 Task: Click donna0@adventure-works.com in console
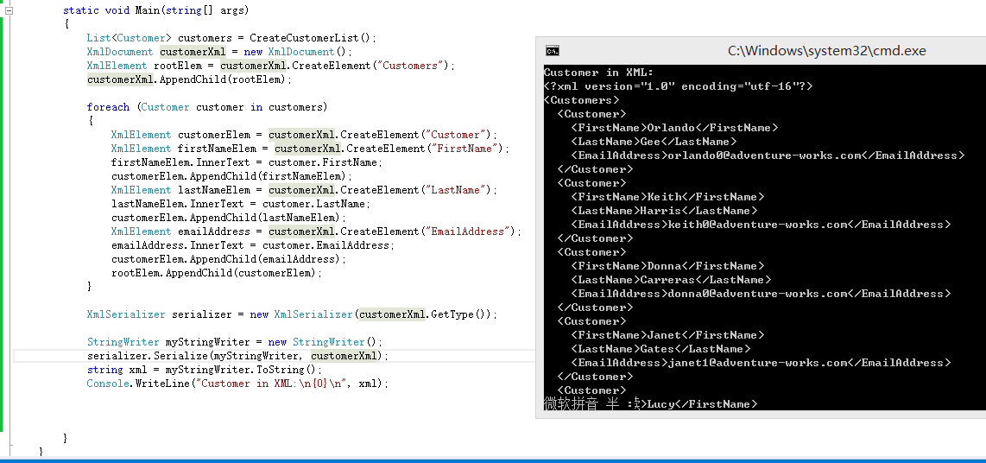tap(757, 294)
